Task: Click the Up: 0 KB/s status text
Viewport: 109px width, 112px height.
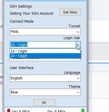Action: pos(21,111)
